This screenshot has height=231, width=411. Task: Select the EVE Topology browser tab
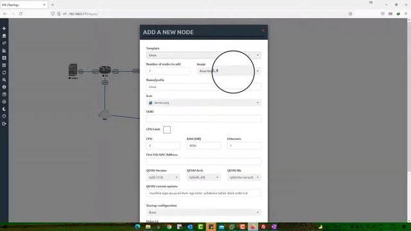pyautogui.click(x=24, y=4)
